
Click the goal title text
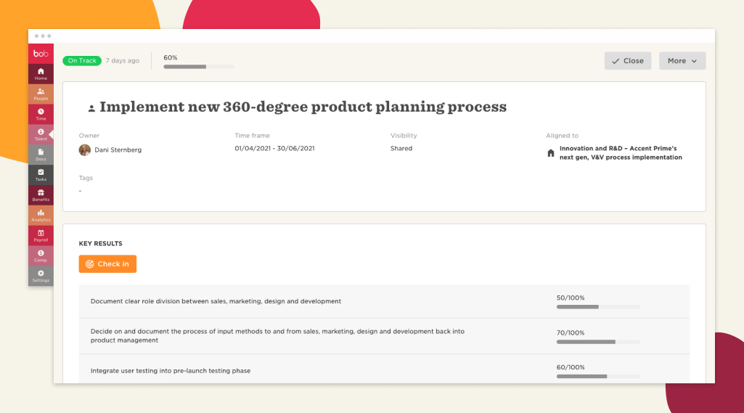tap(303, 107)
